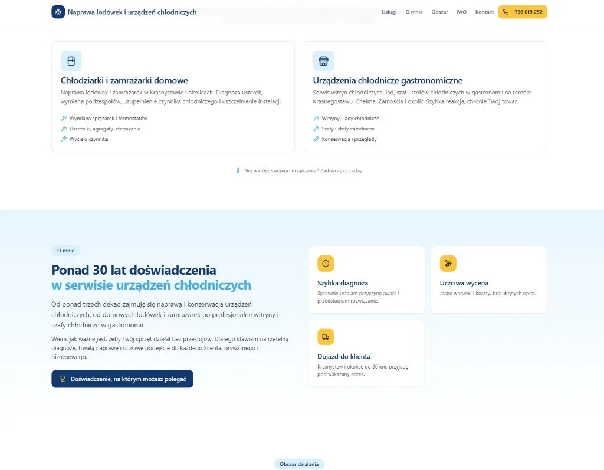Call the 798 019 252 phone button

523,12
